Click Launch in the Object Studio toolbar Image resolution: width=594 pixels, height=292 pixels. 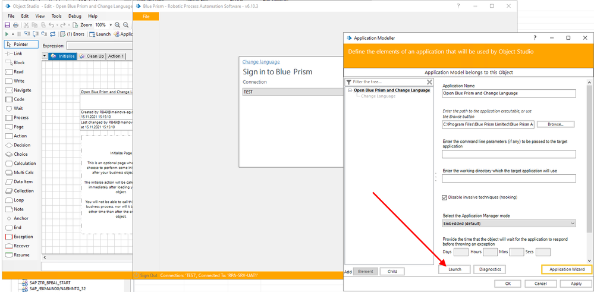pyautogui.click(x=100, y=34)
